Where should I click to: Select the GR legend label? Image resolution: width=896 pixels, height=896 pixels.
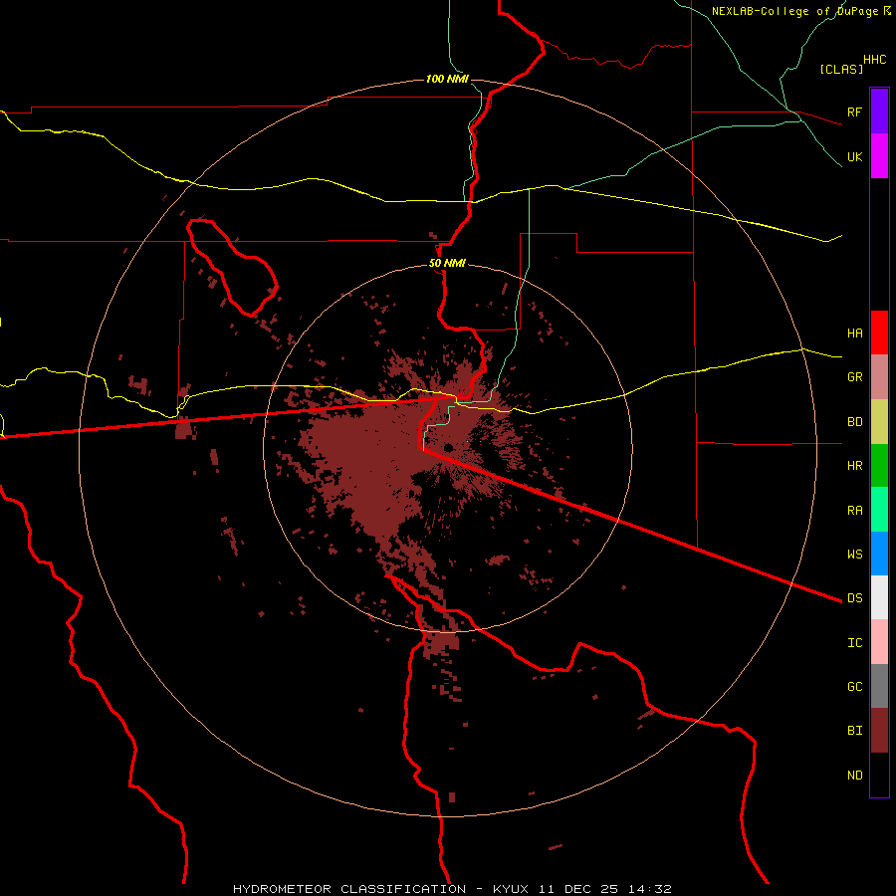[854, 376]
